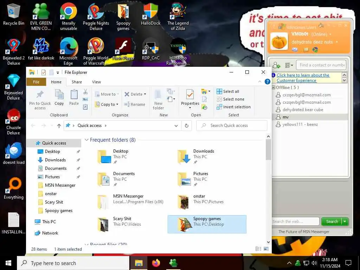Click the Refresh icon beside address bar
The height and width of the screenshot is (270, 360).
[187, 126]
